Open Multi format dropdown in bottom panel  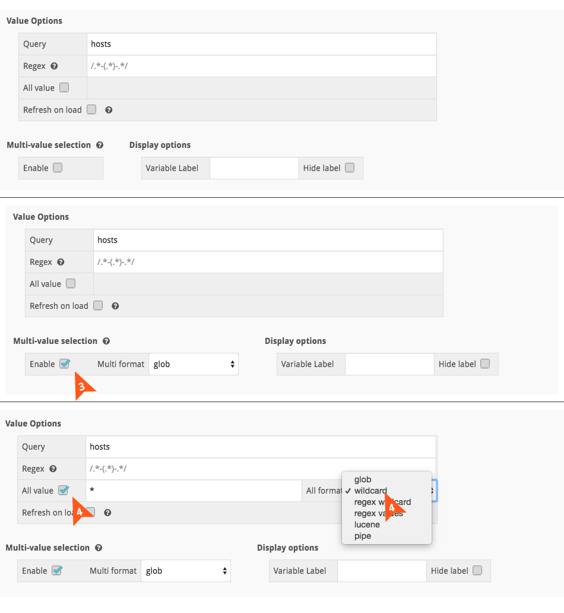tap(186, 571)
